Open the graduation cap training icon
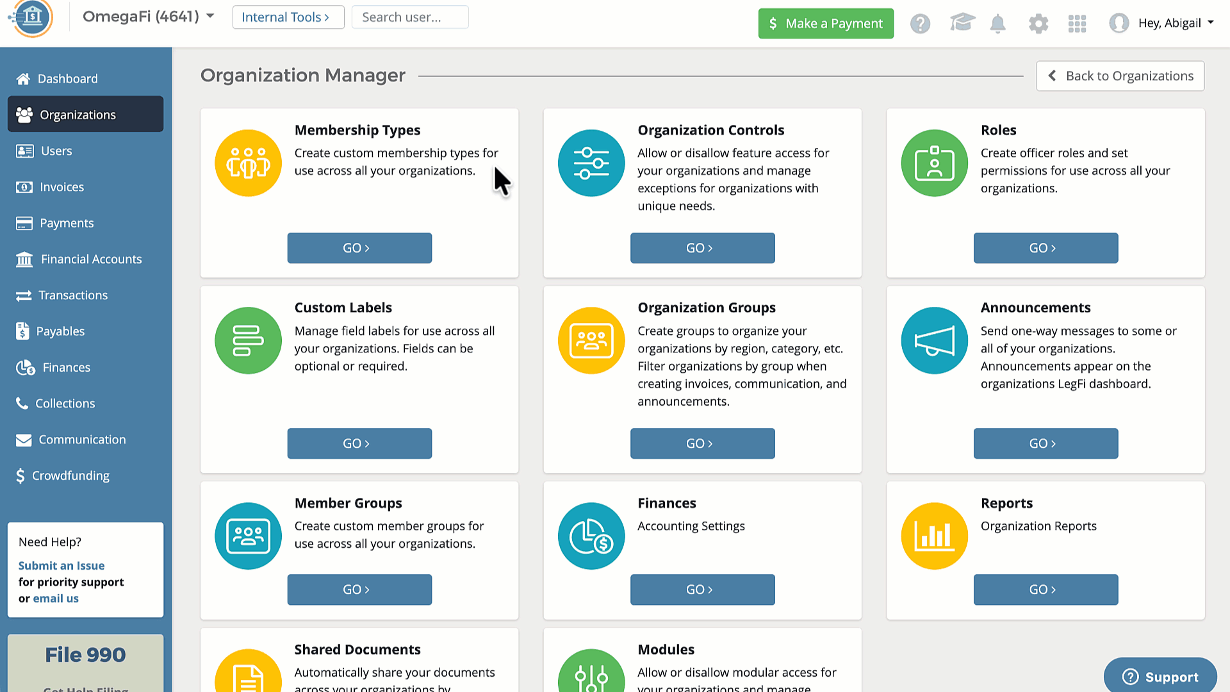The height and width of the screenshot is (692, 1230). click(962, 23)
